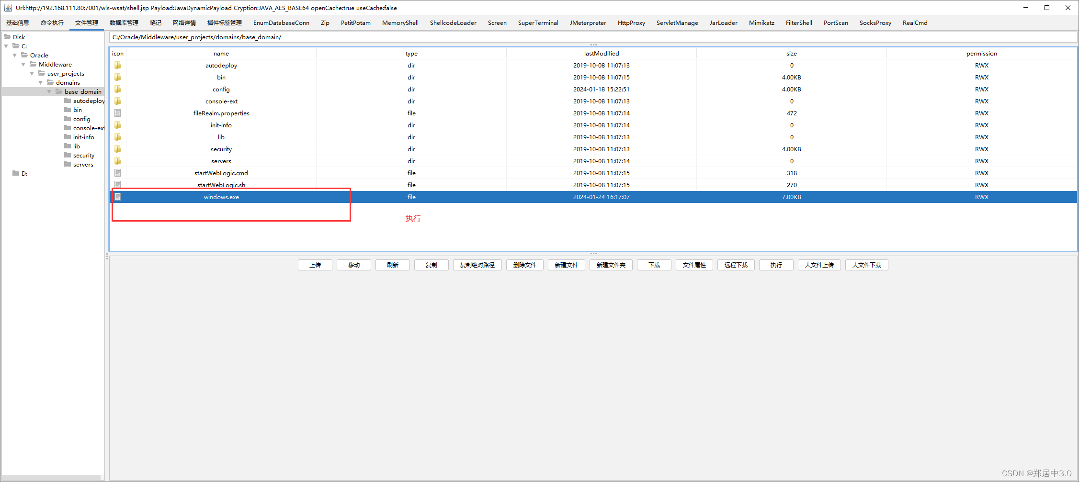Open the RealCmd tab
1079x482 pixels.
point(915,22)
